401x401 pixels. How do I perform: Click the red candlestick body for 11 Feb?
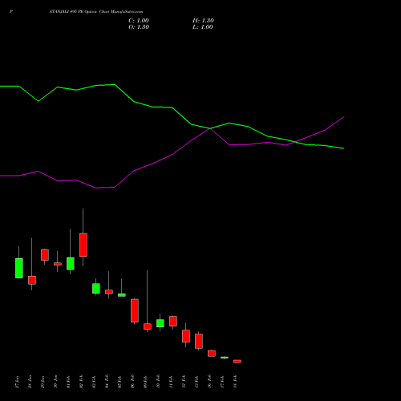tap(173, 321)
